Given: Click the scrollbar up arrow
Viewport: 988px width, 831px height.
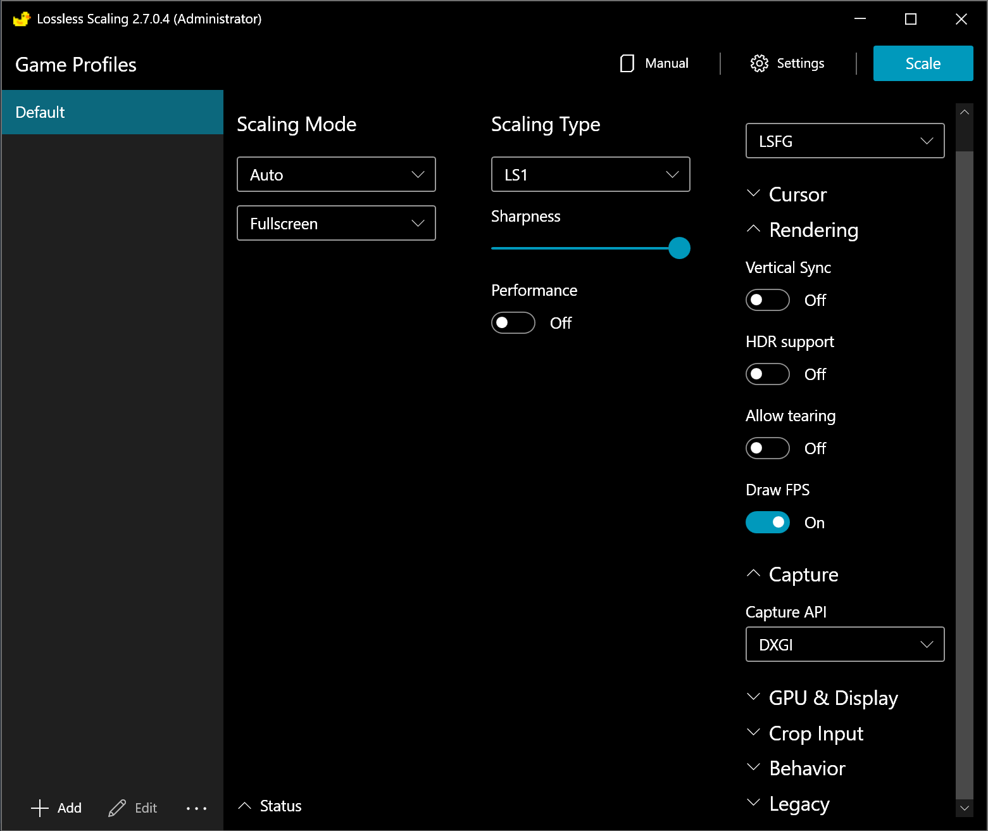Looking at the screenshot, I should click(965, 112).
